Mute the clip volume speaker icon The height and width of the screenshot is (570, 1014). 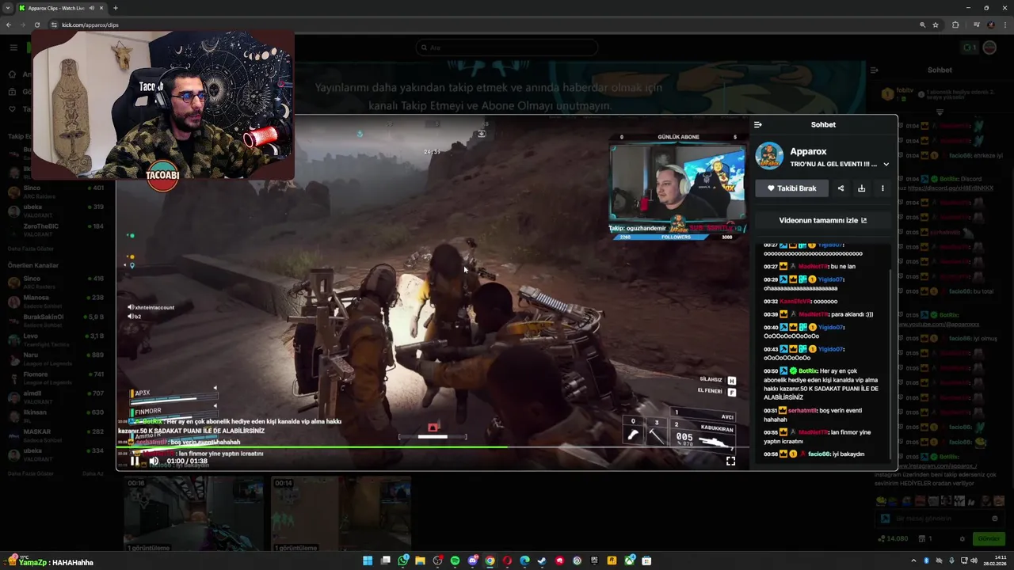pos(154,461)
